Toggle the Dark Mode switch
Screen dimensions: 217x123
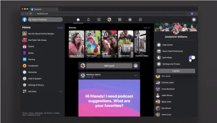[x=192, y=58]
